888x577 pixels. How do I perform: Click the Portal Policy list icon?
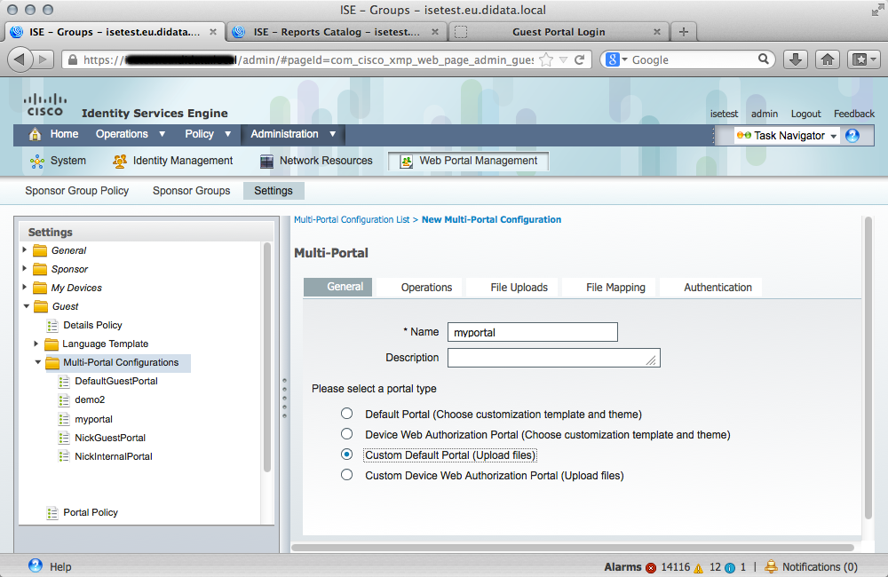pos(52,513)
